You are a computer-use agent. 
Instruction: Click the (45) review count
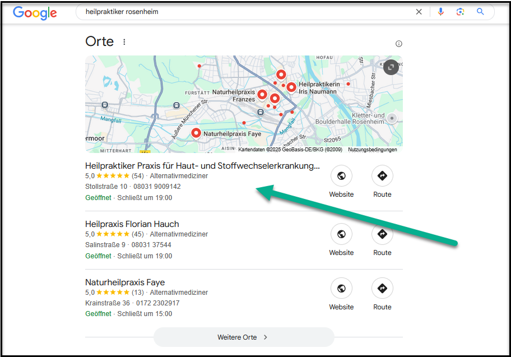point(137,234)
